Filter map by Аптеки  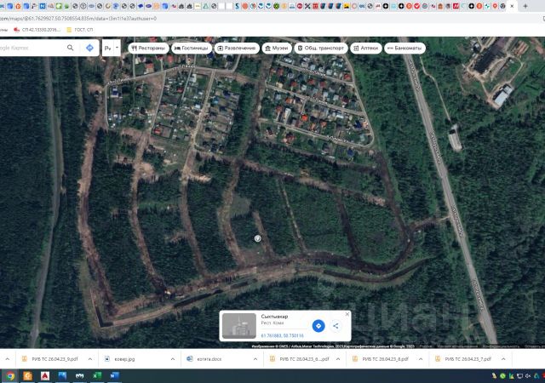366,48
